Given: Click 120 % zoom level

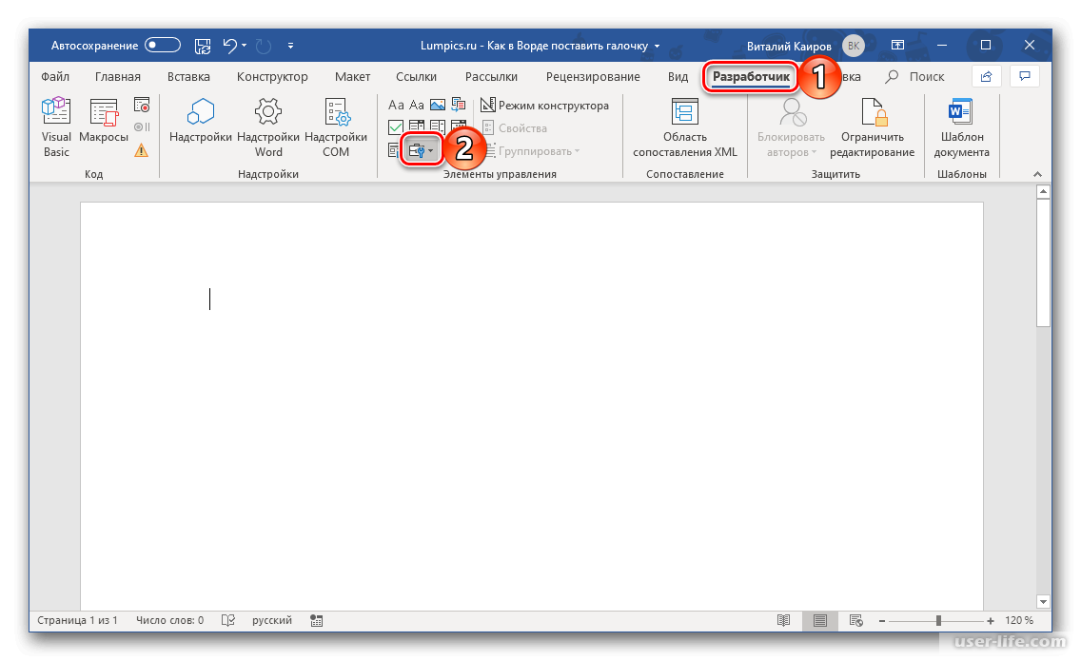Looking at the screenshot, I should (1019, 620).
